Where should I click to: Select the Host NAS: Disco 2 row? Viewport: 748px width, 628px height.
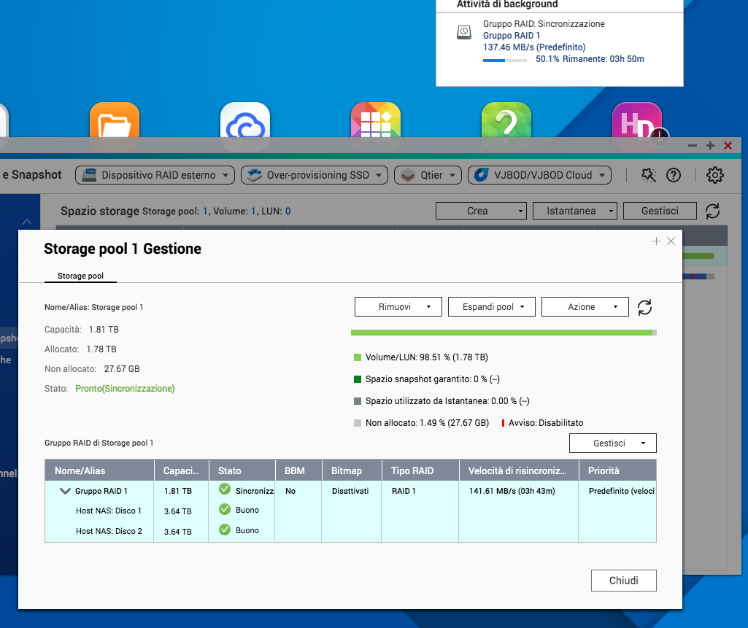click(x=109, y=531)
